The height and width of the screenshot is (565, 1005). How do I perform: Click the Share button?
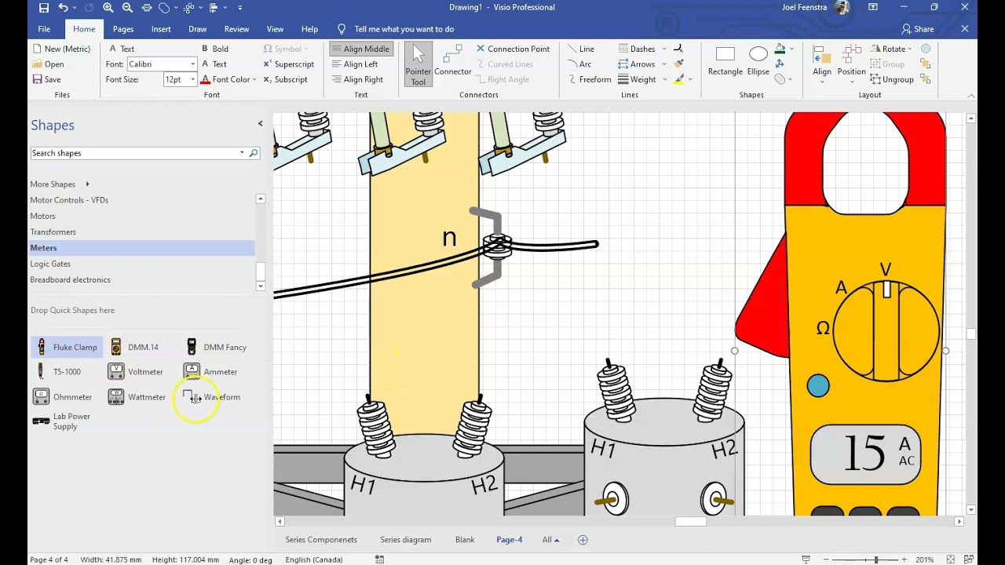tap(918, 29)
